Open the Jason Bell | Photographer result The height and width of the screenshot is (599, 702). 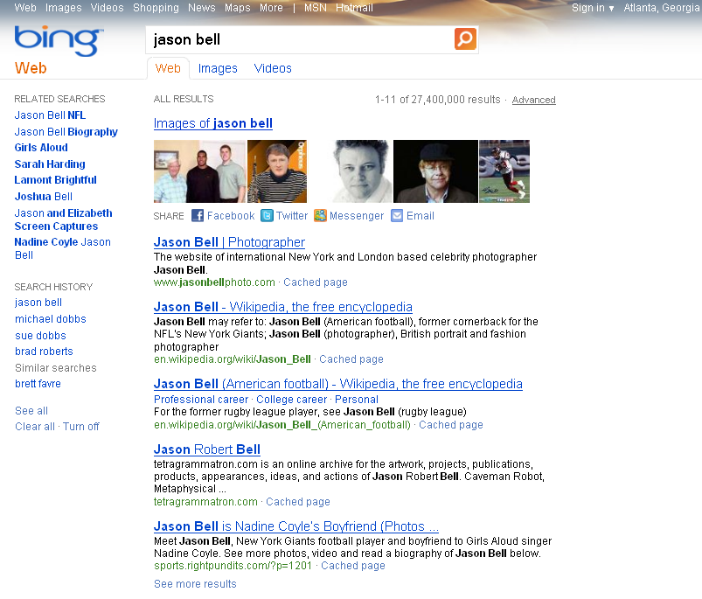pos(229,242)
